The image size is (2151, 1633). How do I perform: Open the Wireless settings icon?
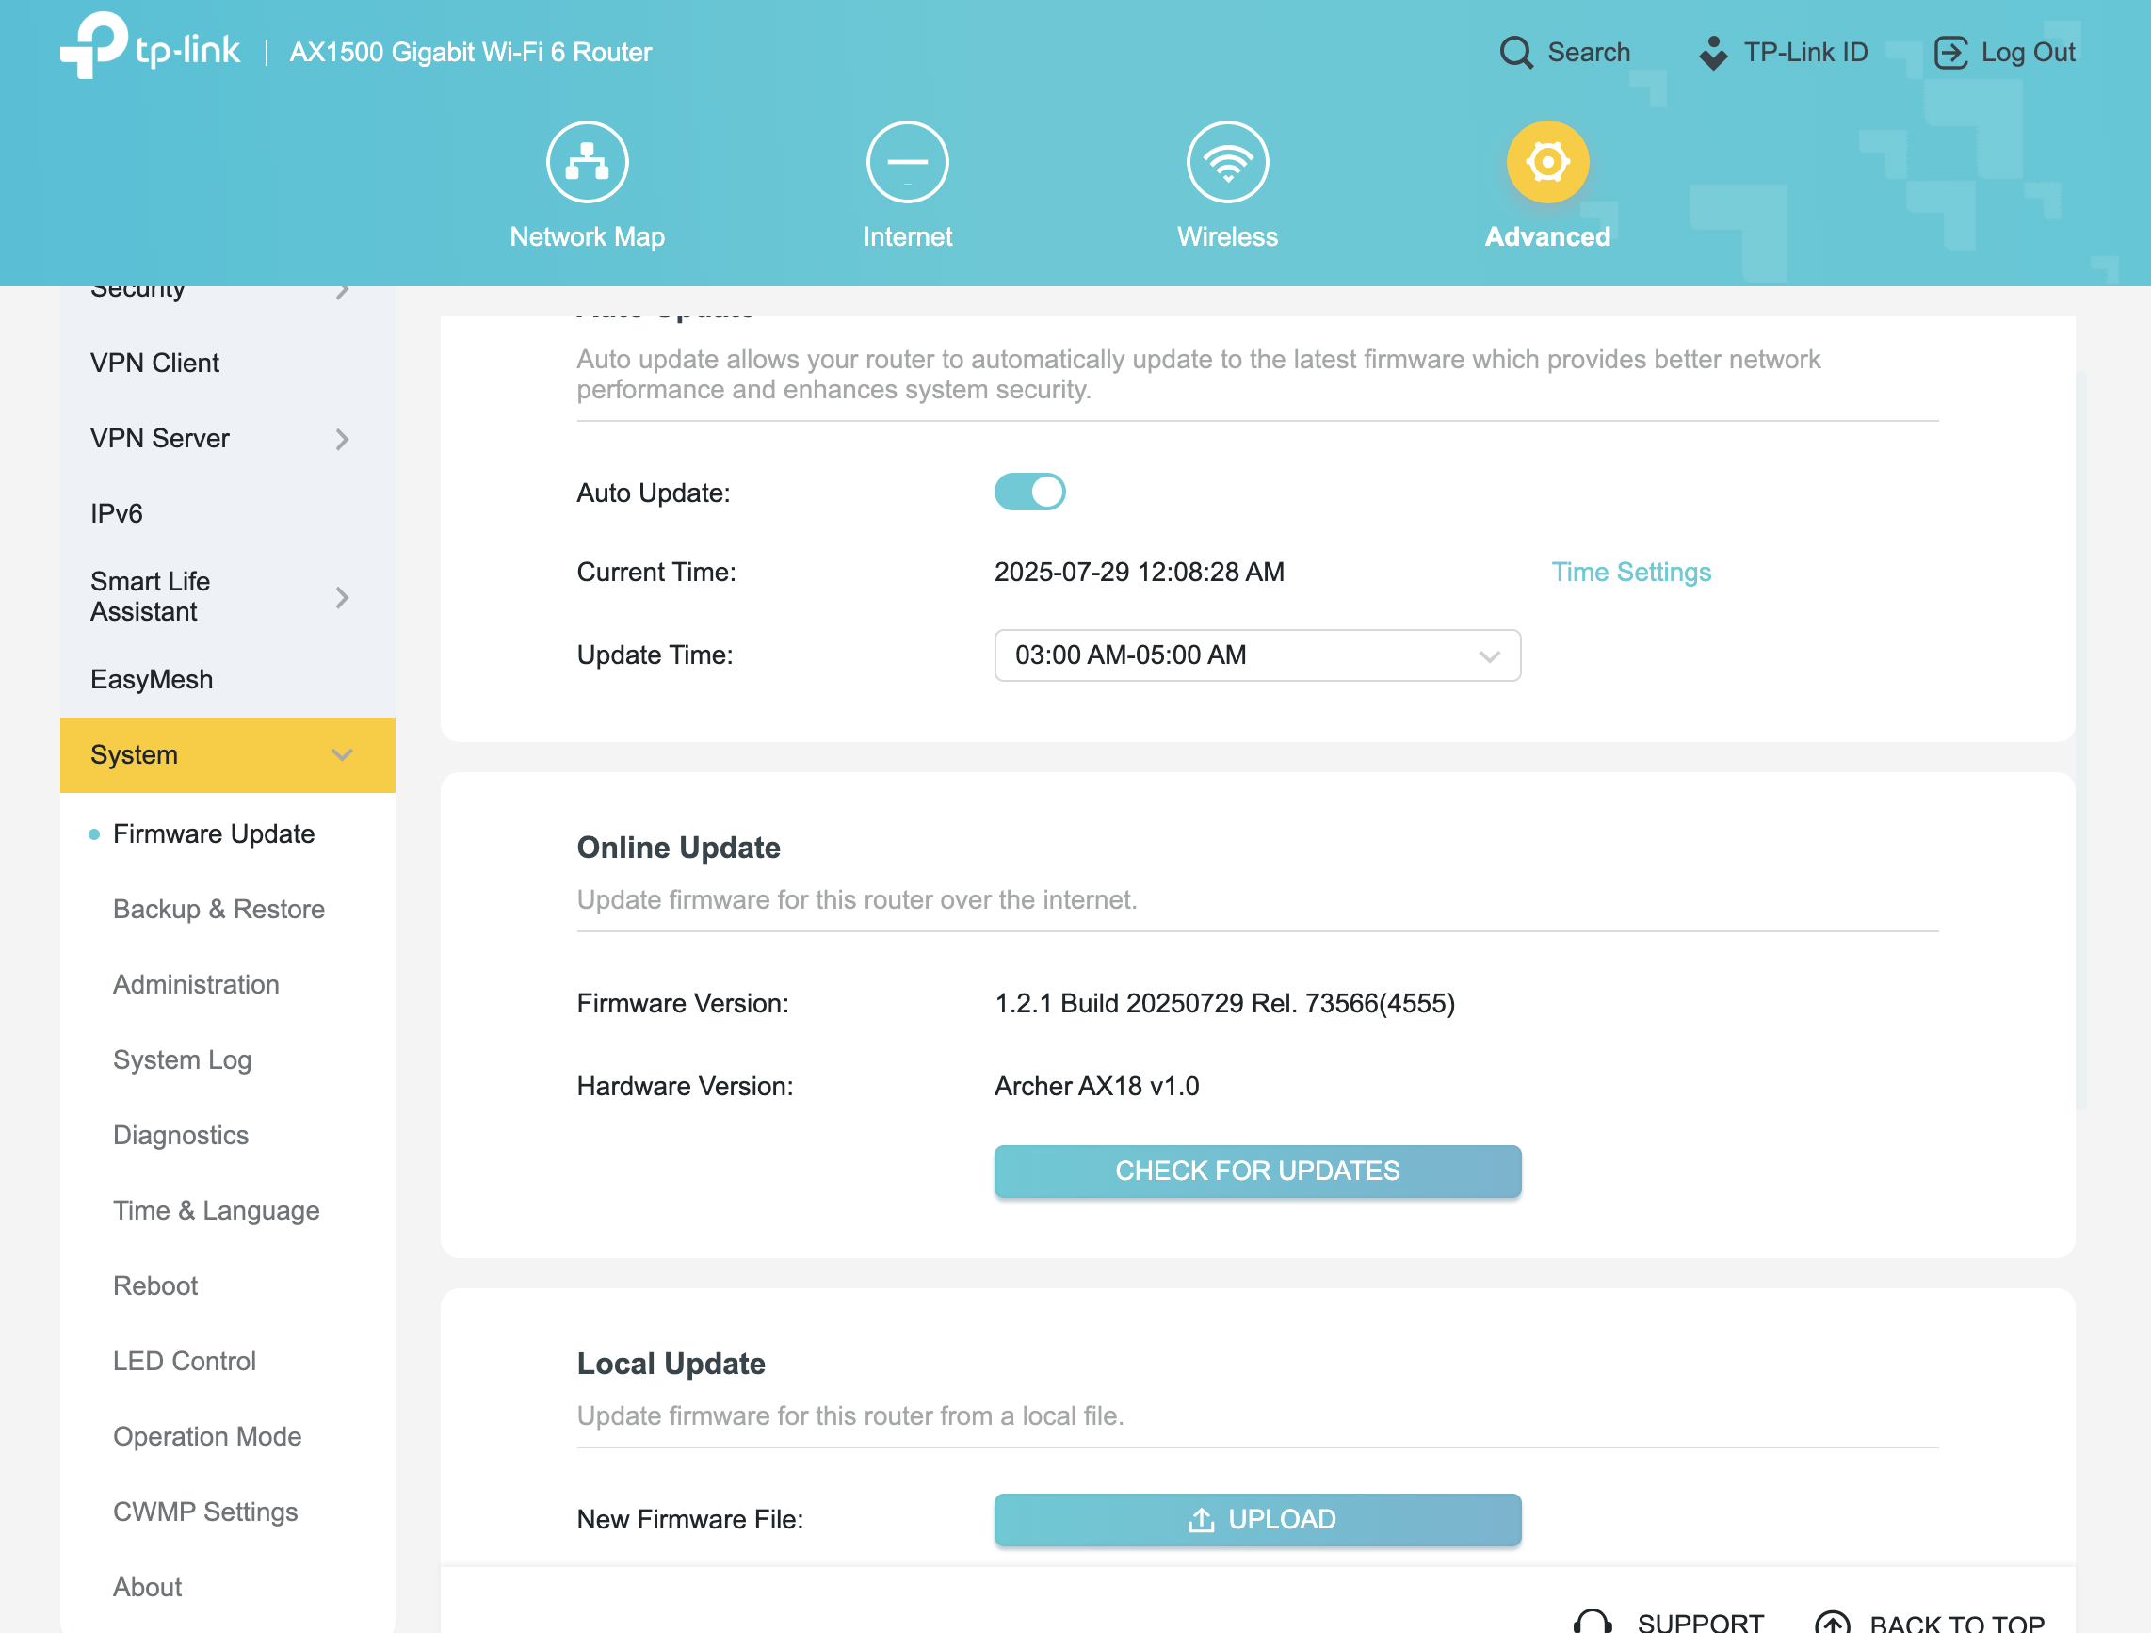[x=1226, y=161]
